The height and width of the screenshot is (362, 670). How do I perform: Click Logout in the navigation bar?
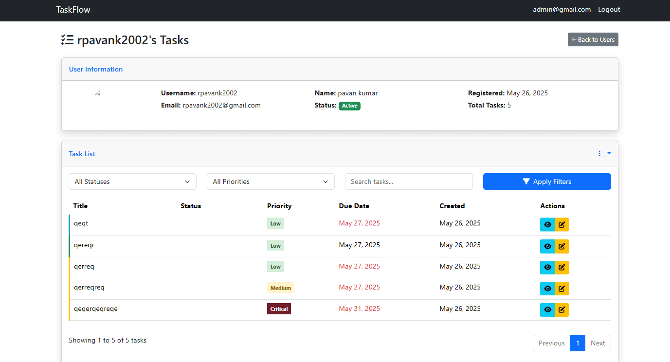tap(609, 9)
